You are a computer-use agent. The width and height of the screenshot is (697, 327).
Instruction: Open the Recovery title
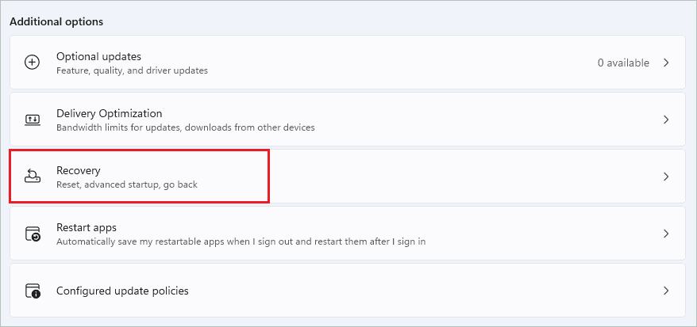(x=79, y=170)
